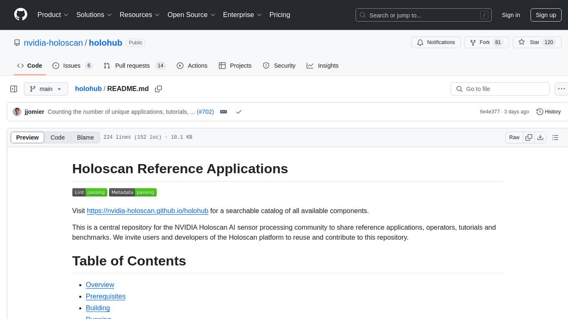Open commit 6e4e377
The width and height of the screenshot is (568, 319).
coord(490,112)
